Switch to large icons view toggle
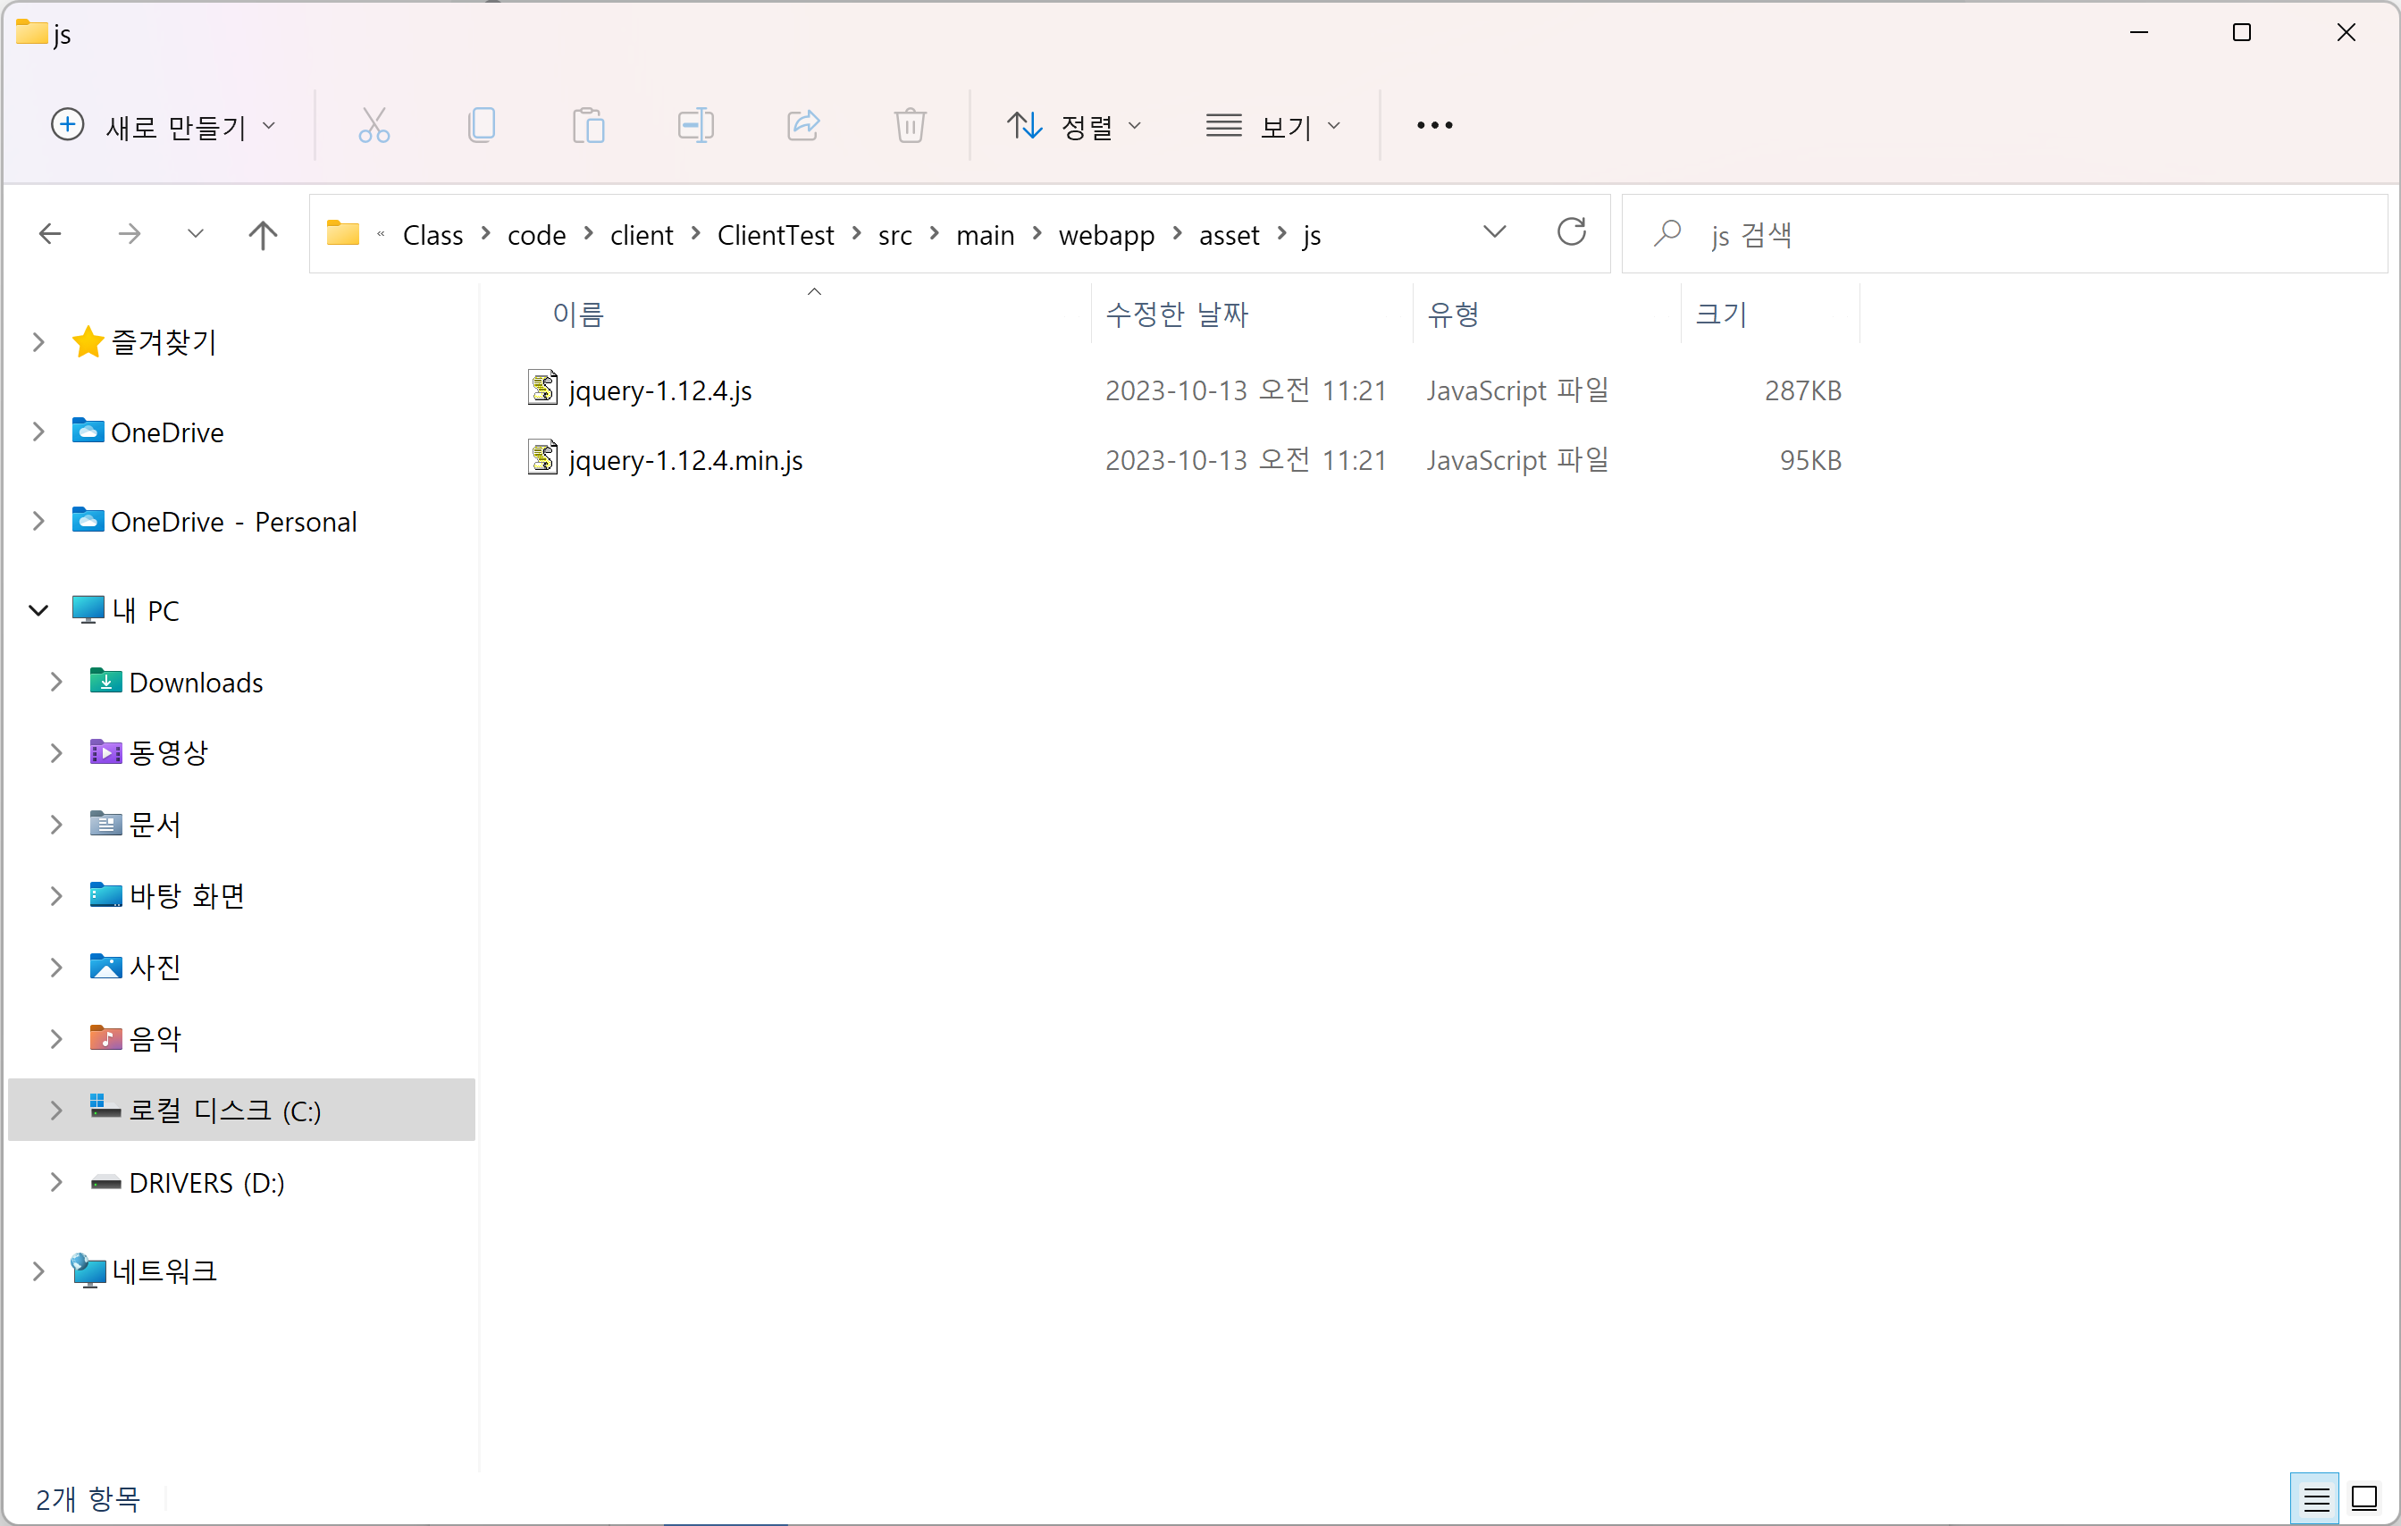 [x=2364, y=1498]
